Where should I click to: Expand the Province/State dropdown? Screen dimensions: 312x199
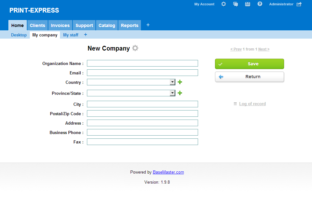pyautogui.click(x=172, y=93)
